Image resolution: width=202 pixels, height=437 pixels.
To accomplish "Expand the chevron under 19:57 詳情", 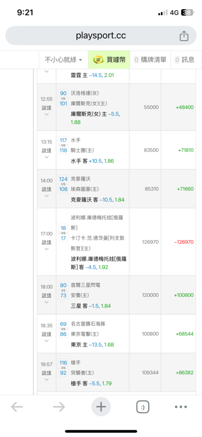I will [x=47, y=379].
